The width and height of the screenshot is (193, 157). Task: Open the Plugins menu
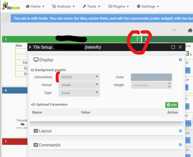pyautogui.click(x=118, y=6)
